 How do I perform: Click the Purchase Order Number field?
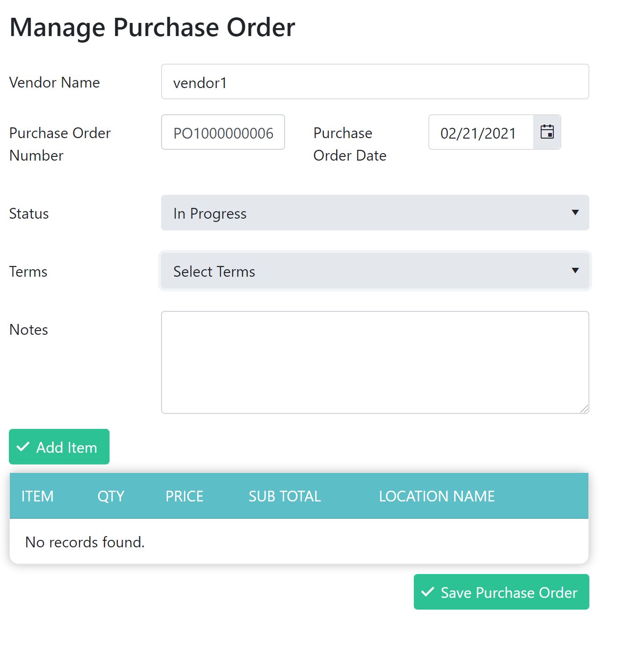coord(223,133)
